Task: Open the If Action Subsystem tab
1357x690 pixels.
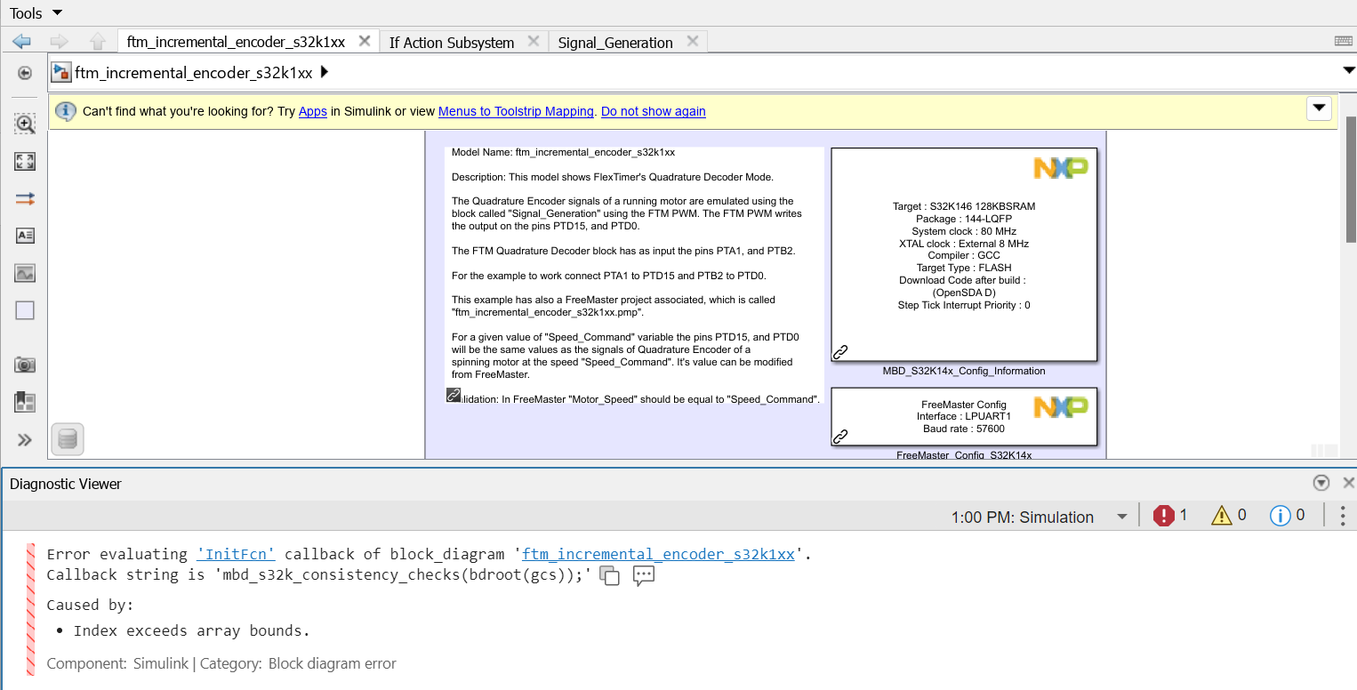Action: click(x=451, y=41)
